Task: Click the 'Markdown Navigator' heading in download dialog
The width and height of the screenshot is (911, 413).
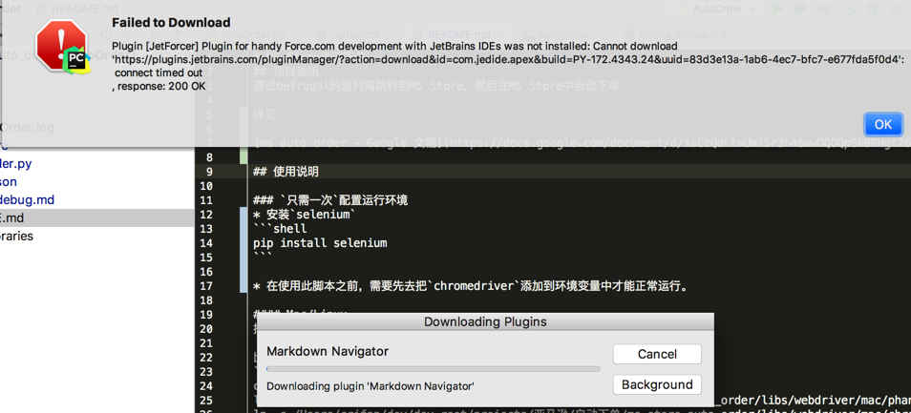Action: click(x=328, y=351)
